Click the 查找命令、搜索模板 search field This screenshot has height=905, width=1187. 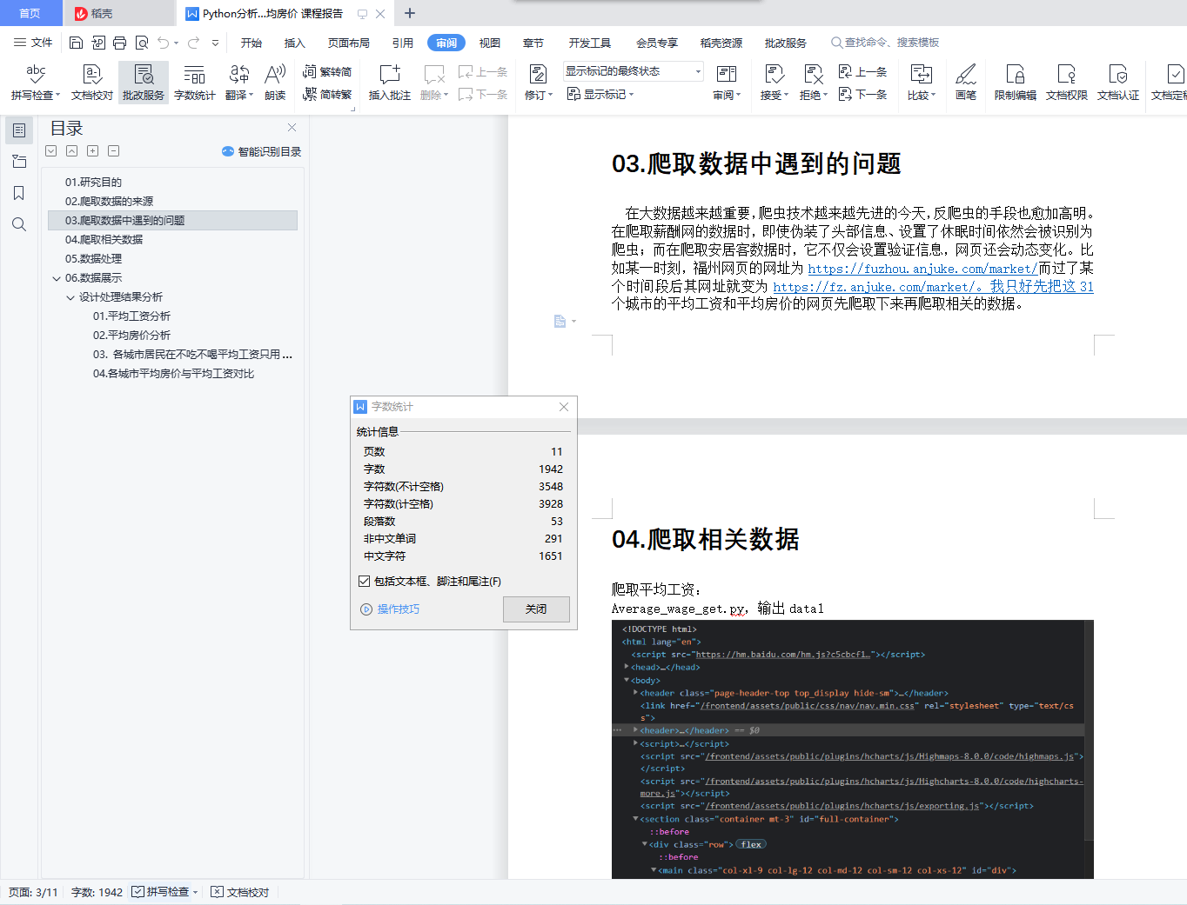pos(886,43)
